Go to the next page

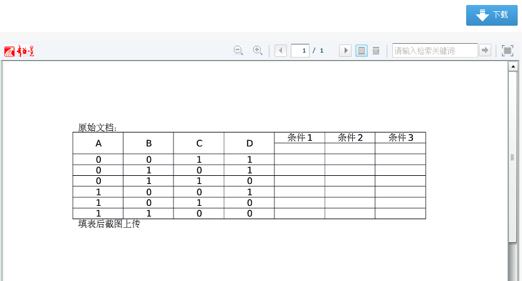(x=345, y=51)
